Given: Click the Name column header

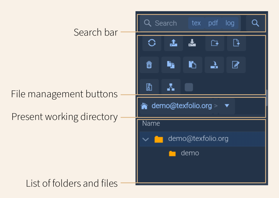Looking at the screenshot, I should tap(151, 123).
